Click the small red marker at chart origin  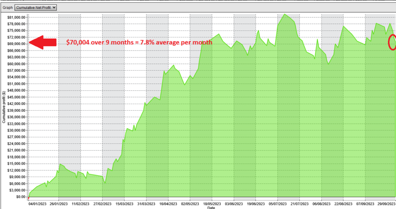coord(29,198)
